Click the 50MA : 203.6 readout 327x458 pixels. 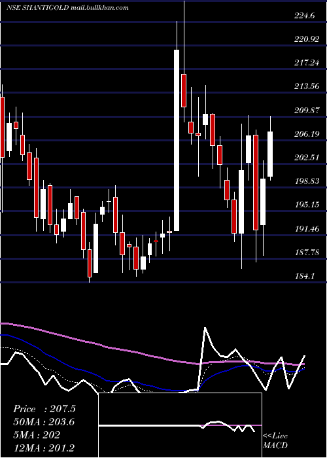pos(44,422)
